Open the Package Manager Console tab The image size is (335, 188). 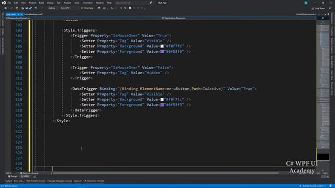60,181
